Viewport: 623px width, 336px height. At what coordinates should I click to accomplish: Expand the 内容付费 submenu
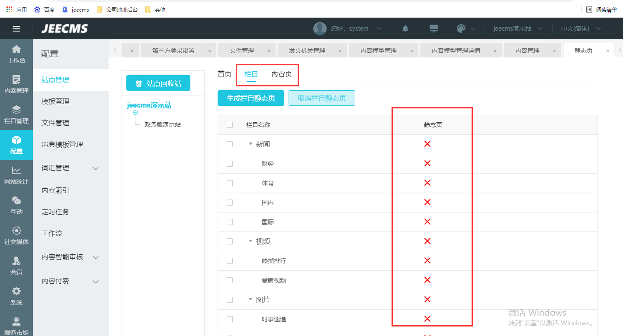click(96, 282)
